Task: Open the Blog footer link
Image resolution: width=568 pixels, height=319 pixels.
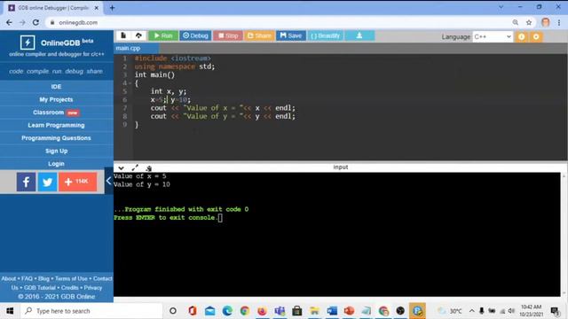Action: 43,278
